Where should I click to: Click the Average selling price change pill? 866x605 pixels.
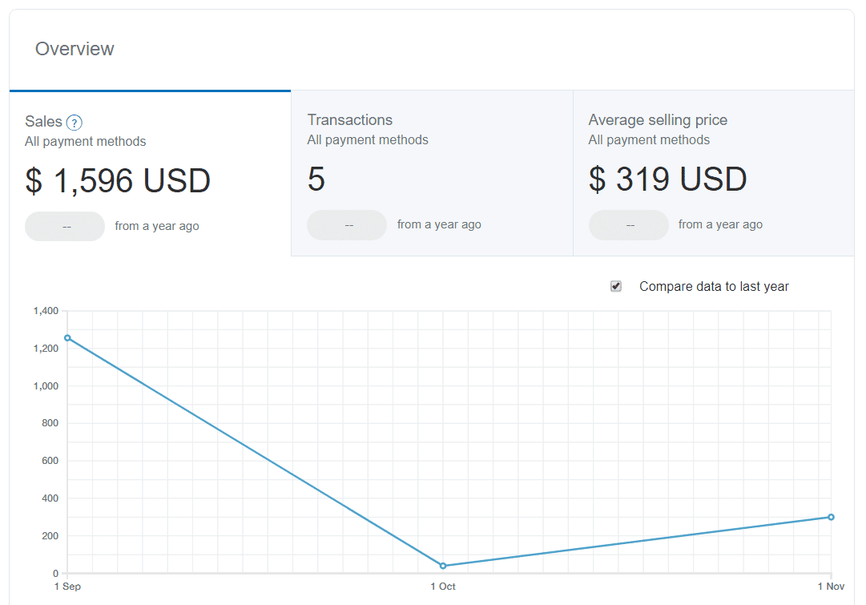coord(629,225)
